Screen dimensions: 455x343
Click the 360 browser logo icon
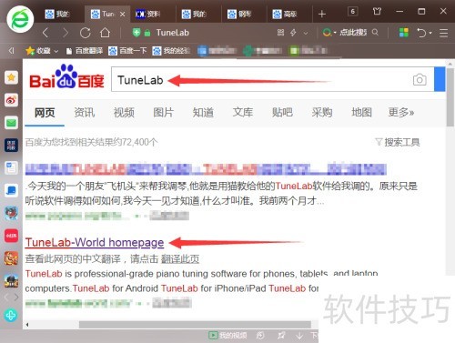point(20,19)
